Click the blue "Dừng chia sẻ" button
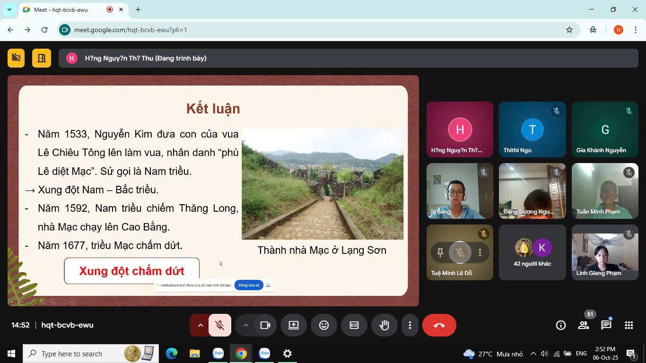Image resolution: width=646 pixels, height=363 pixels. click(249, 285)
